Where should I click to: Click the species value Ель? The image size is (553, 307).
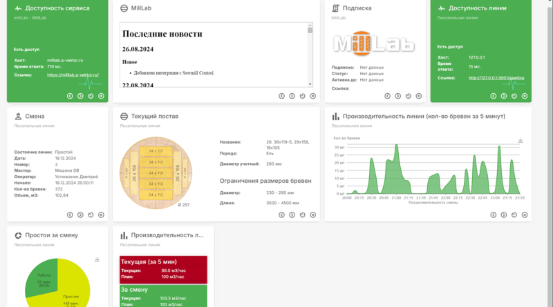(270, 153)
